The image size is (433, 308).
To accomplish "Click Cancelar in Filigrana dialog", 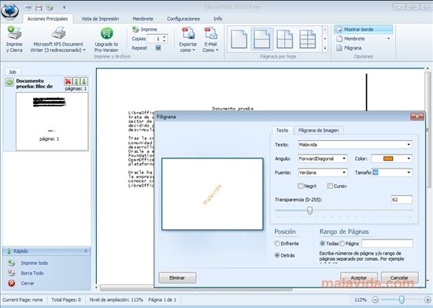I will (x=400, y=277).
